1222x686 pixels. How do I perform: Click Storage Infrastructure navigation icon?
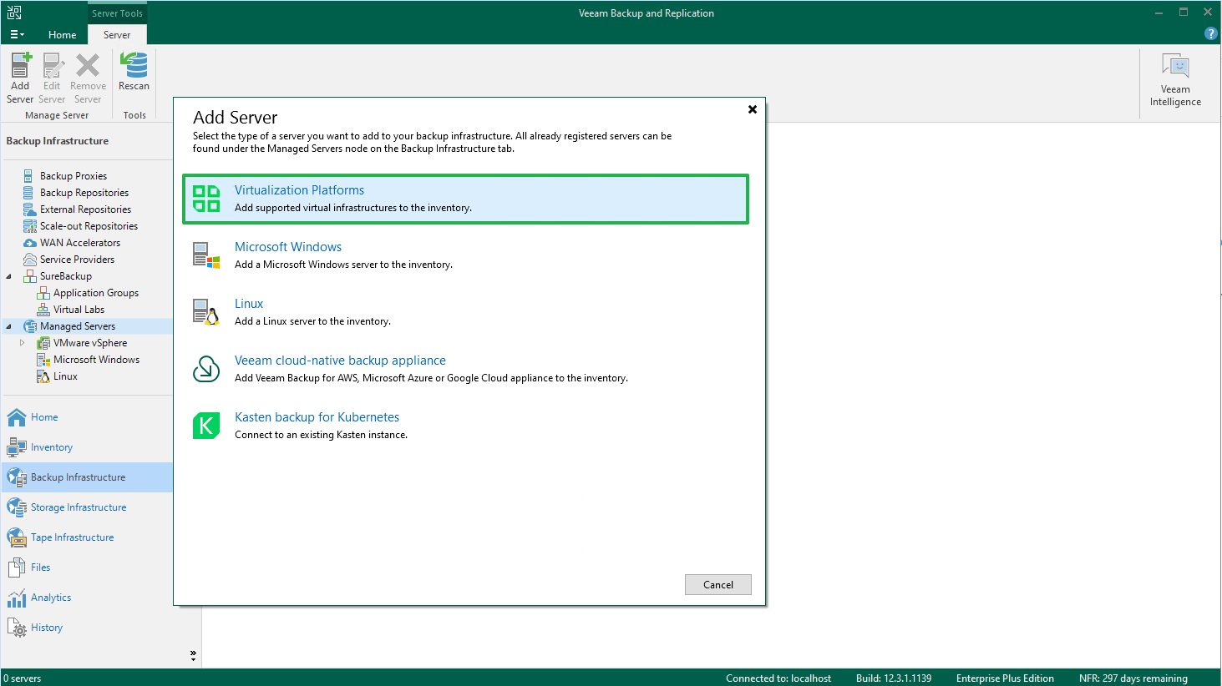tap(17, 507)
